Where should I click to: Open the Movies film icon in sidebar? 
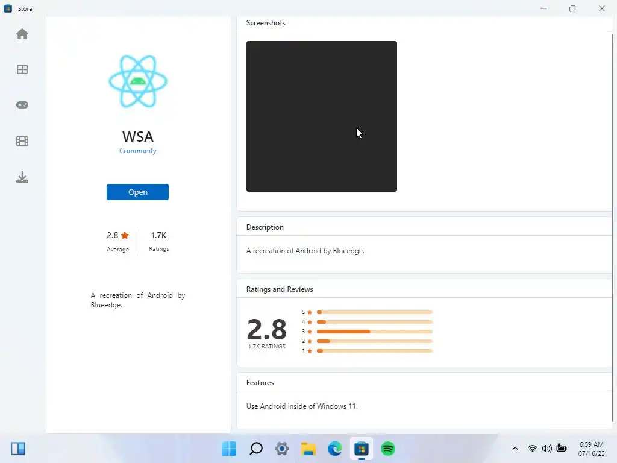(x=22, y=141)
